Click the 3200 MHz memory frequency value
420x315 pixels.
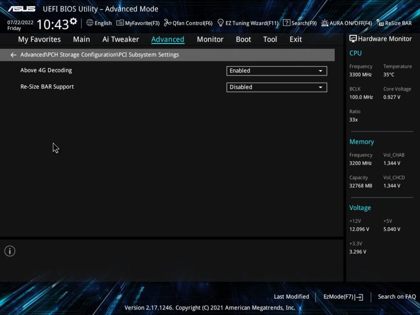360,163
